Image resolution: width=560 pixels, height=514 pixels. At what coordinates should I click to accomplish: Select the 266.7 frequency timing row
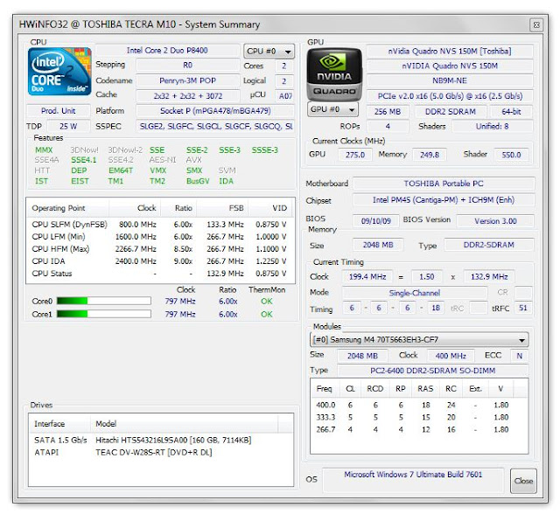(x=419, y=430)
